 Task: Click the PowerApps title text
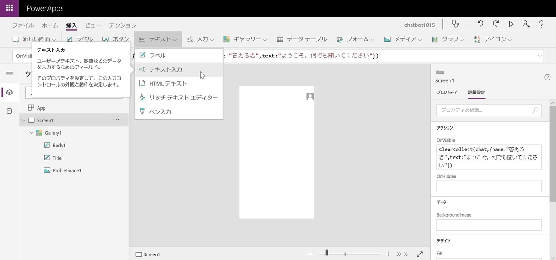point(45,8)
